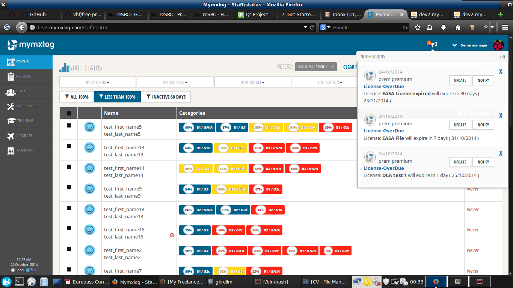Open Company building icon in sidebar
The height and width of the screenshot is (288, 513).
click(x=11, y=150)
